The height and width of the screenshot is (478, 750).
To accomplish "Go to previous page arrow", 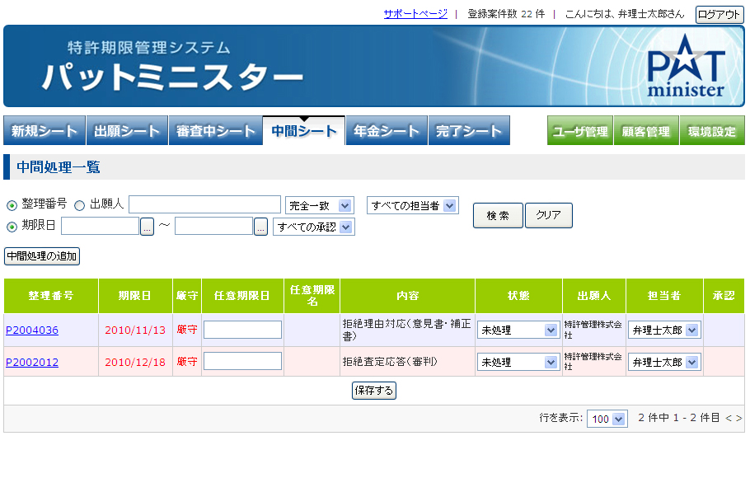I will click(729, 418).
